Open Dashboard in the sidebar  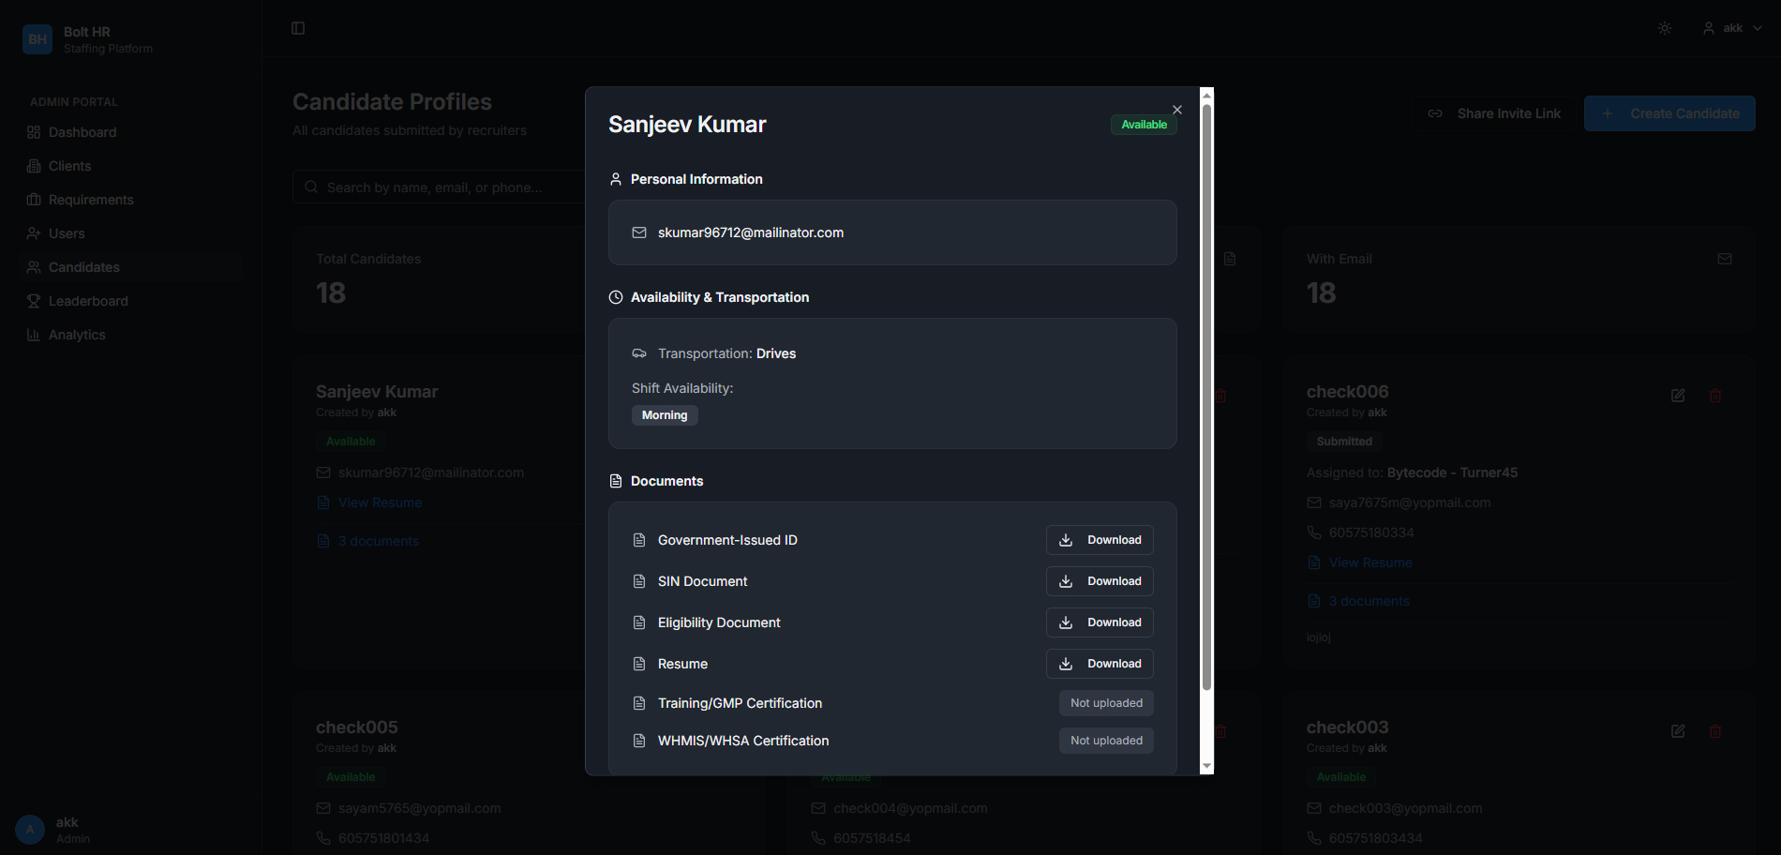[82, 132]
